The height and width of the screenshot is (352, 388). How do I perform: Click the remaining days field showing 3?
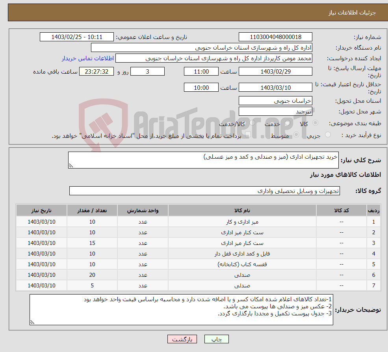147,72
